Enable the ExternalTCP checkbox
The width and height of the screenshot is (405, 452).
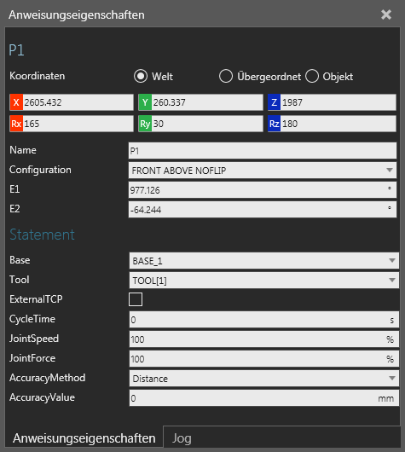coord(136,299)
